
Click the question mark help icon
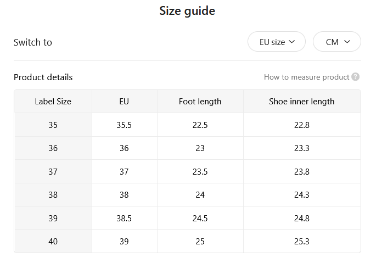[355, 77]
